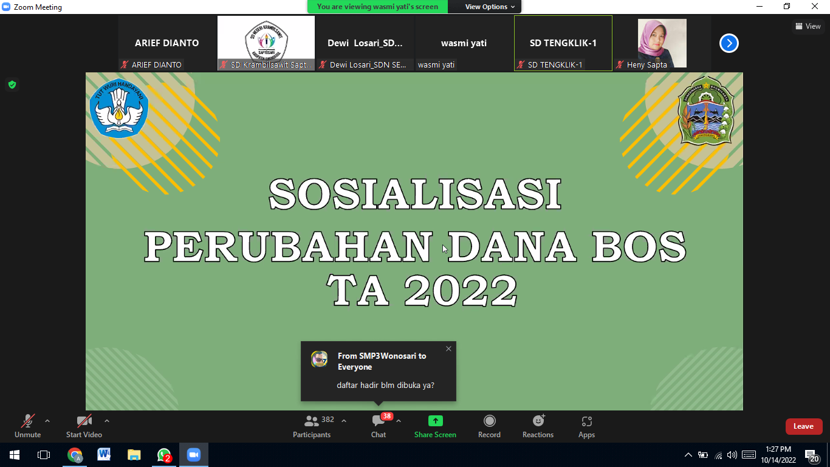The width and height of the screenshot is (830, 467).
Task: Click the green encryption shield icon
Action: coord(12,85)
